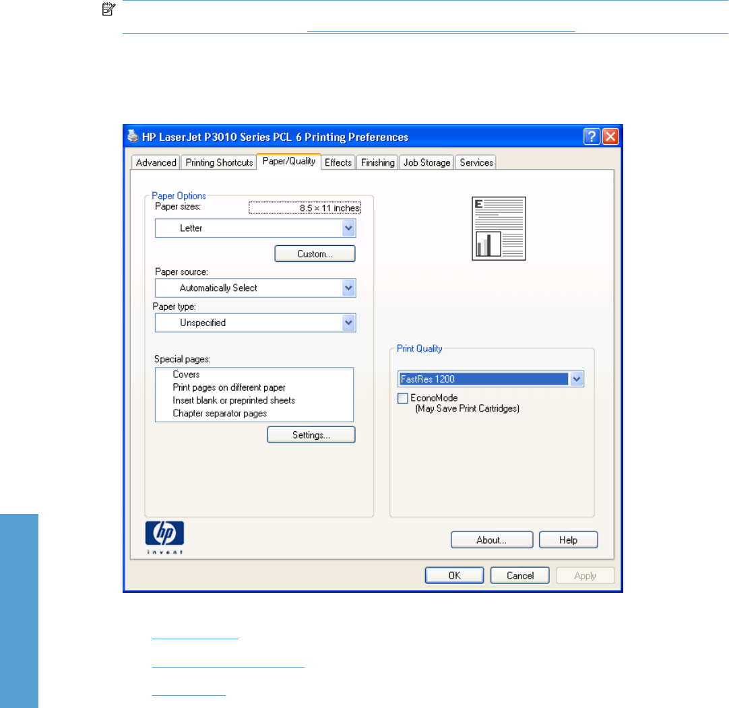Click the context help question mark icon
729x708 pixels.
click(592, 137)
